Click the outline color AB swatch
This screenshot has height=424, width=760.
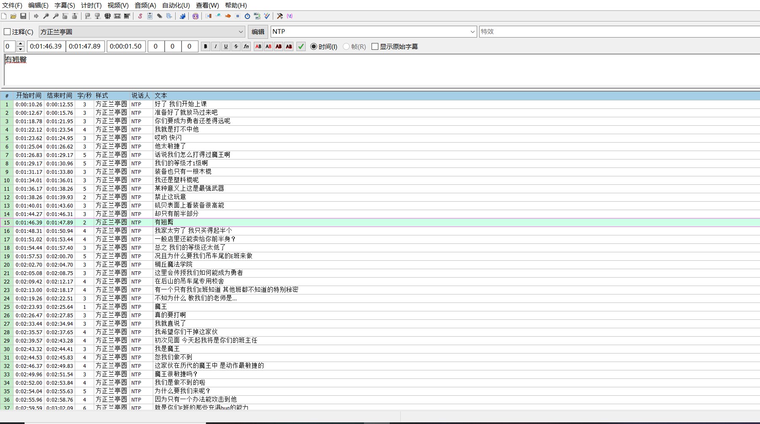[x=279, y=46]
